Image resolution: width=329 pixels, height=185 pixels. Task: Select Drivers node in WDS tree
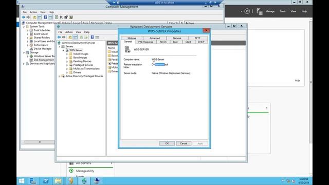coord(77,72)
